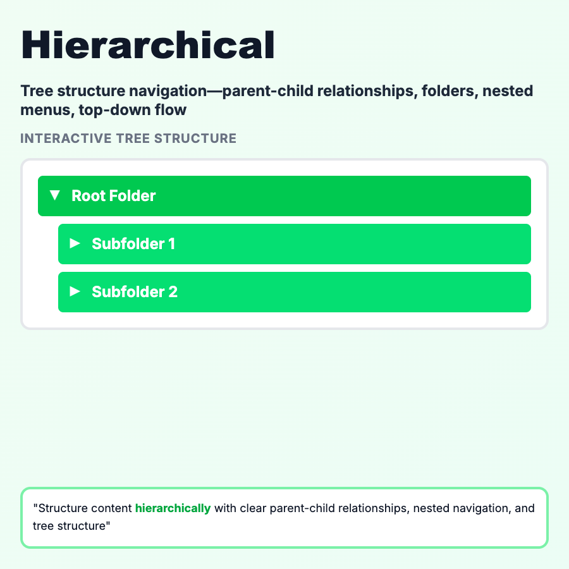Select the Subfolder 2 label
Viewport: 569px width, 569px height.
134,291
